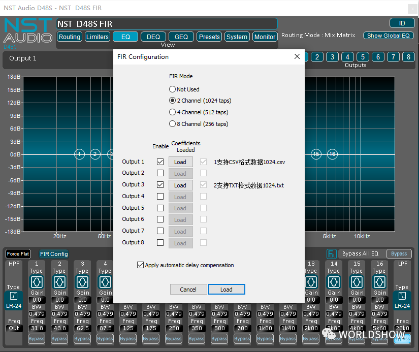Click Show Global EQ
The width and height of the screenshot is (419, 352).
pyautogui.click(x=388, y=36)
